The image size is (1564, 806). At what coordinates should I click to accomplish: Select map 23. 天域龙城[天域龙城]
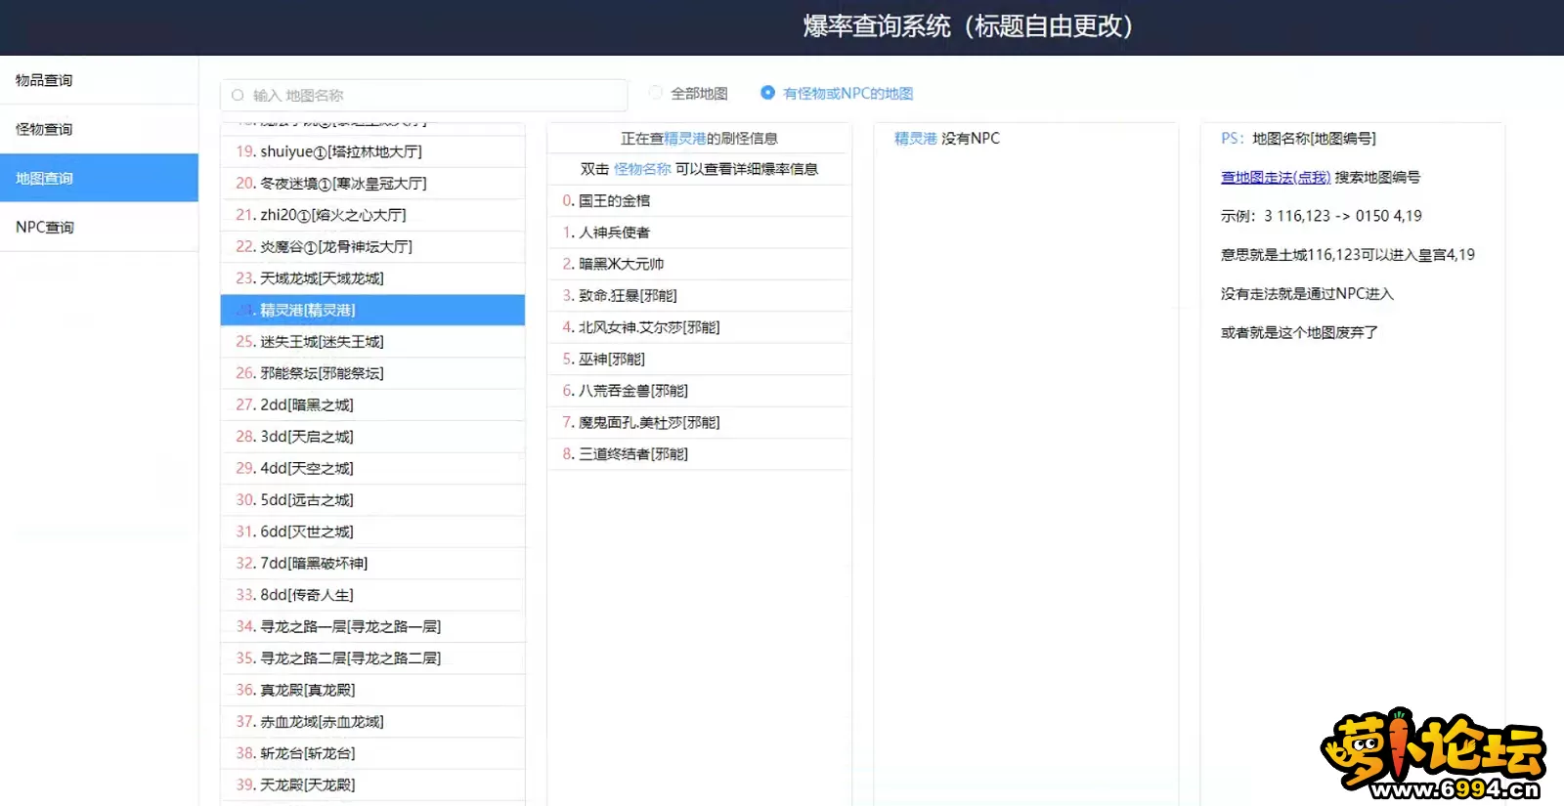pyautogui.click(x=372, y=278)
